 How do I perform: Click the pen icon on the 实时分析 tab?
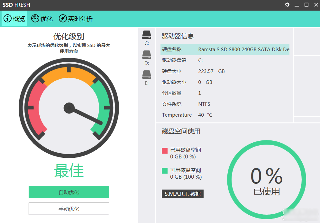(x=63, y=18)
